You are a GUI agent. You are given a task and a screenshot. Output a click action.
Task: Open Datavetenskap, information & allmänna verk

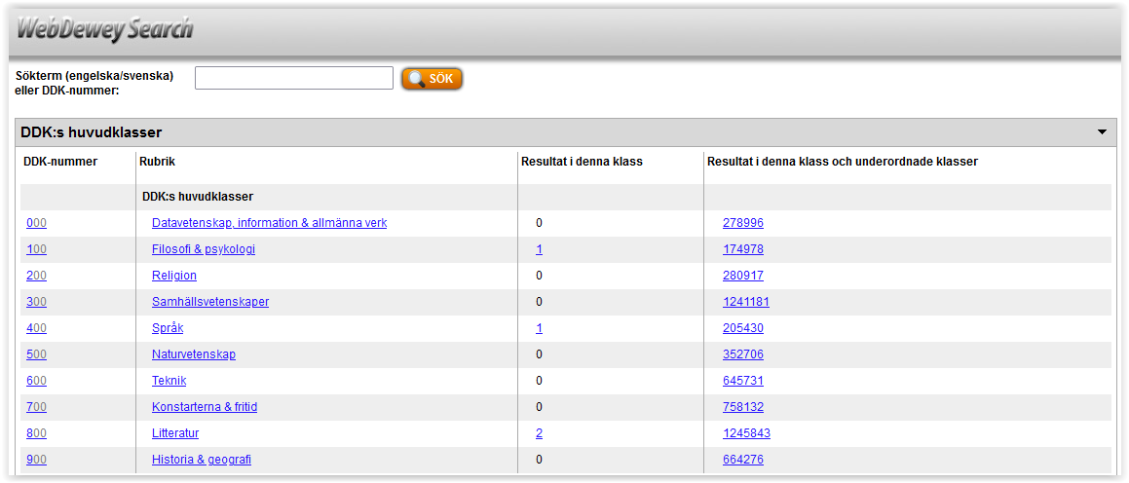tap(269, 223)
